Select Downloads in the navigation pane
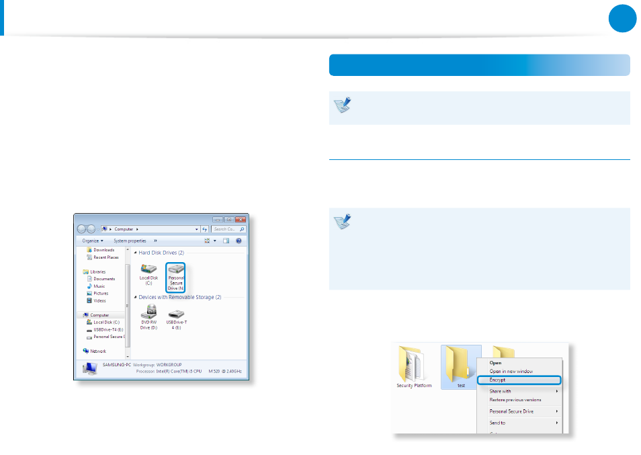Viewport: 641px width, 455px height. (101, 250)
